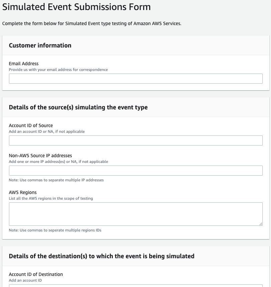Viewport: 271px width, 287px height.
Task: Click "List all the AWS regions" hint
Action: coord(51,198)
